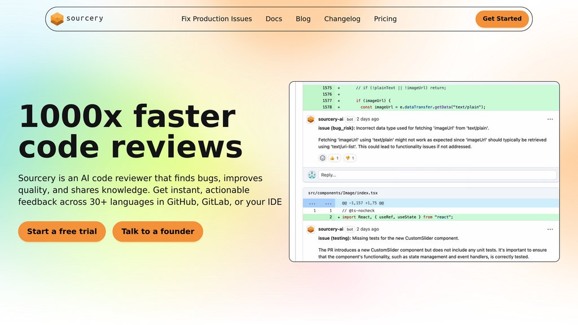Click the Sourcery description paragraph
Image resolution: width=578 pixels, height=325 pixels.
(150, 190)
